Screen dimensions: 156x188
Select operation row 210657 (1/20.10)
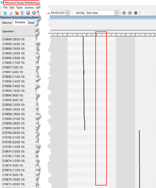18,67
